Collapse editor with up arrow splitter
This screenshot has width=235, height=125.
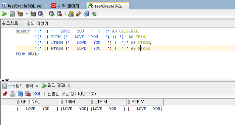(3, 80)
